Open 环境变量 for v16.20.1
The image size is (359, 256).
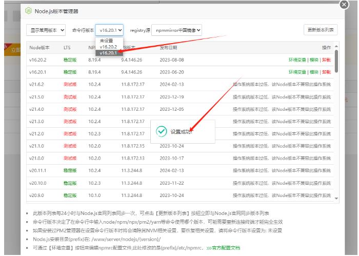point(297,72)
